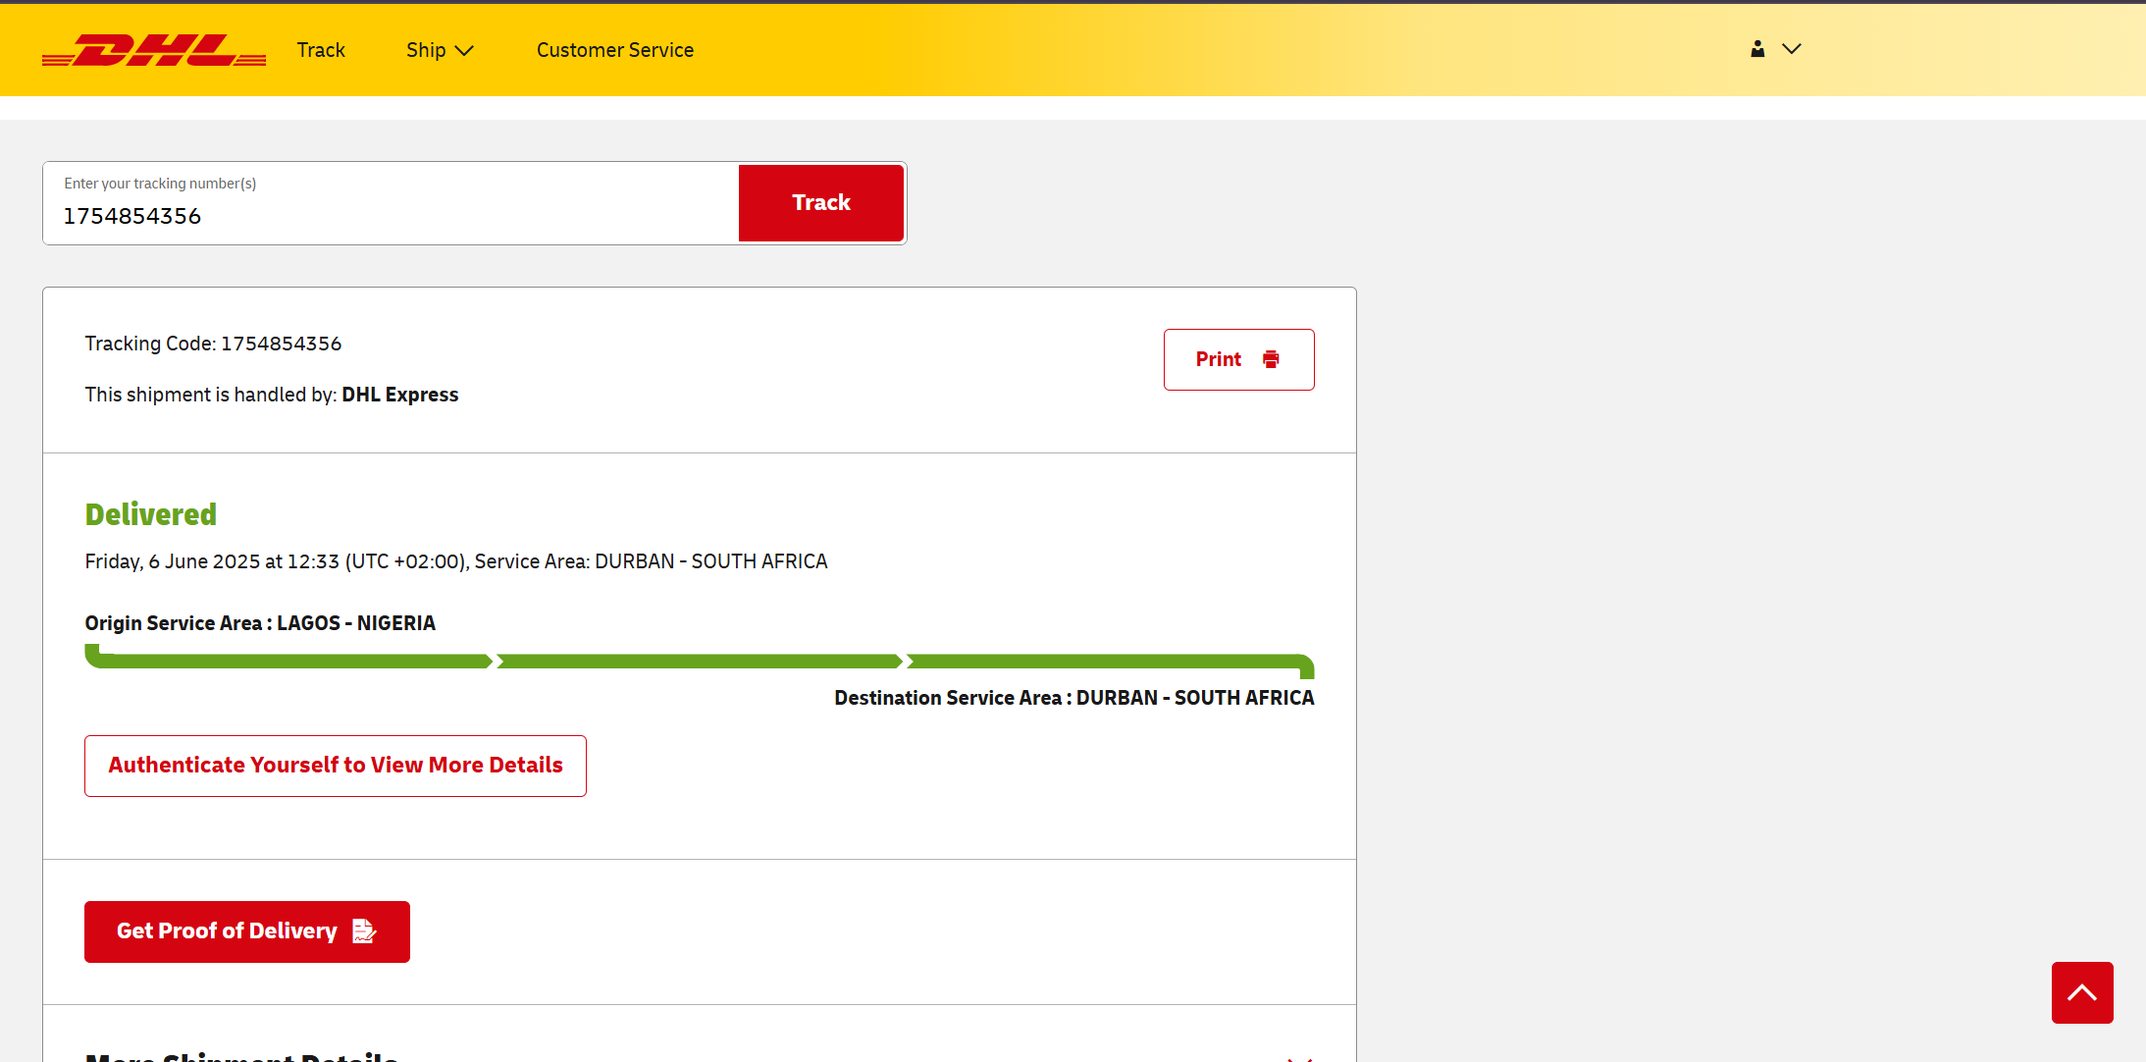The height and width of the screenshot is (1062, 2146).
Task: Click the first segment of shipment progress bar
Action: coord(288,659)
